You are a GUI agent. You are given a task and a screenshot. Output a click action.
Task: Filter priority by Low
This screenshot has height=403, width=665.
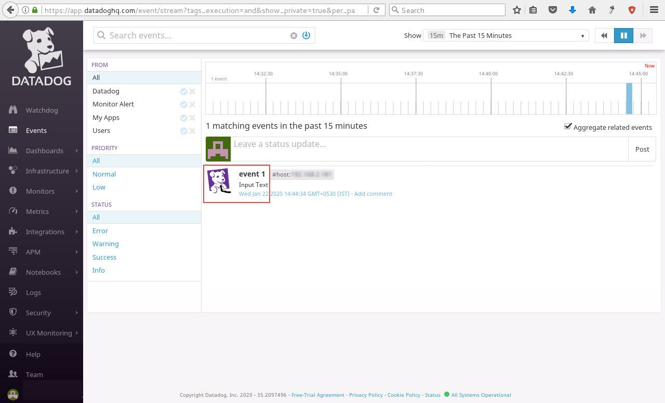99,187
